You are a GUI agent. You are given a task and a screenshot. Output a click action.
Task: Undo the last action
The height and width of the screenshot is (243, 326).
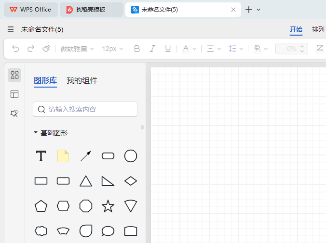click(x=15, y=49)
